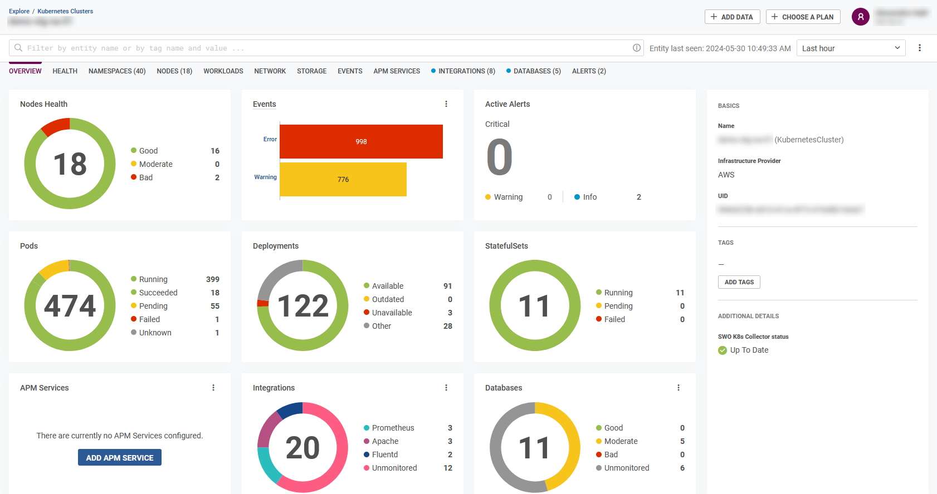Open the Kubernetes Clusters breadcrumb link
937x494 pixels.
(65, 11)
